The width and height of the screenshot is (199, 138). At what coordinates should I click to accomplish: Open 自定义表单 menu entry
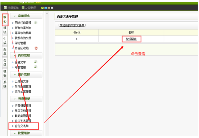[x=22, y=126]
